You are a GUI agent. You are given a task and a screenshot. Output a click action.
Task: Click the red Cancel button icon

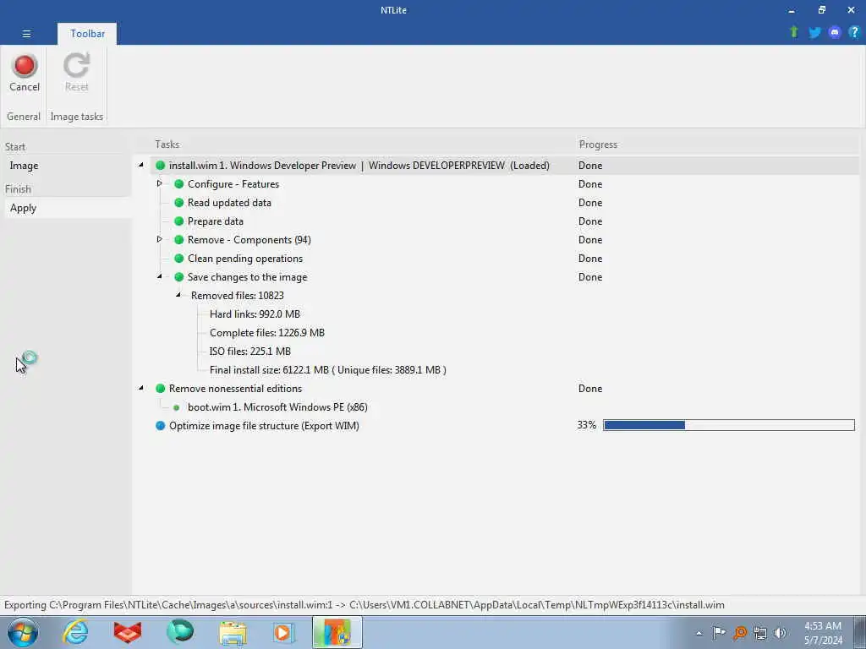[25, 66]
